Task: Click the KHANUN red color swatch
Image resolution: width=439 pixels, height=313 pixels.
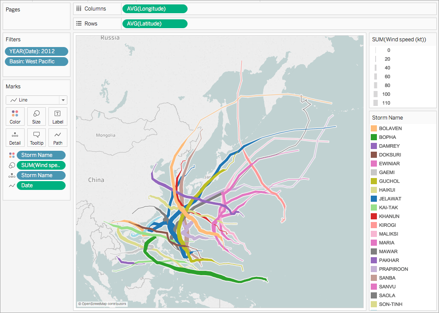Action: (x=374, y=216)
